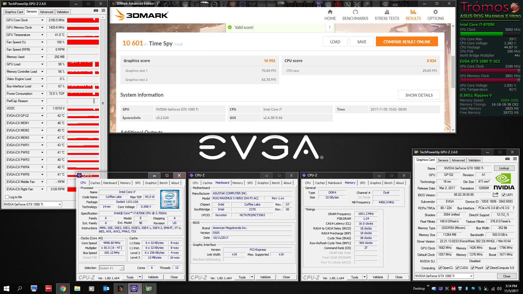
Task: Open Tools dropdown arrow in CPU-Z Memory window
Action: pyautogui.click(x=364, y=277)
